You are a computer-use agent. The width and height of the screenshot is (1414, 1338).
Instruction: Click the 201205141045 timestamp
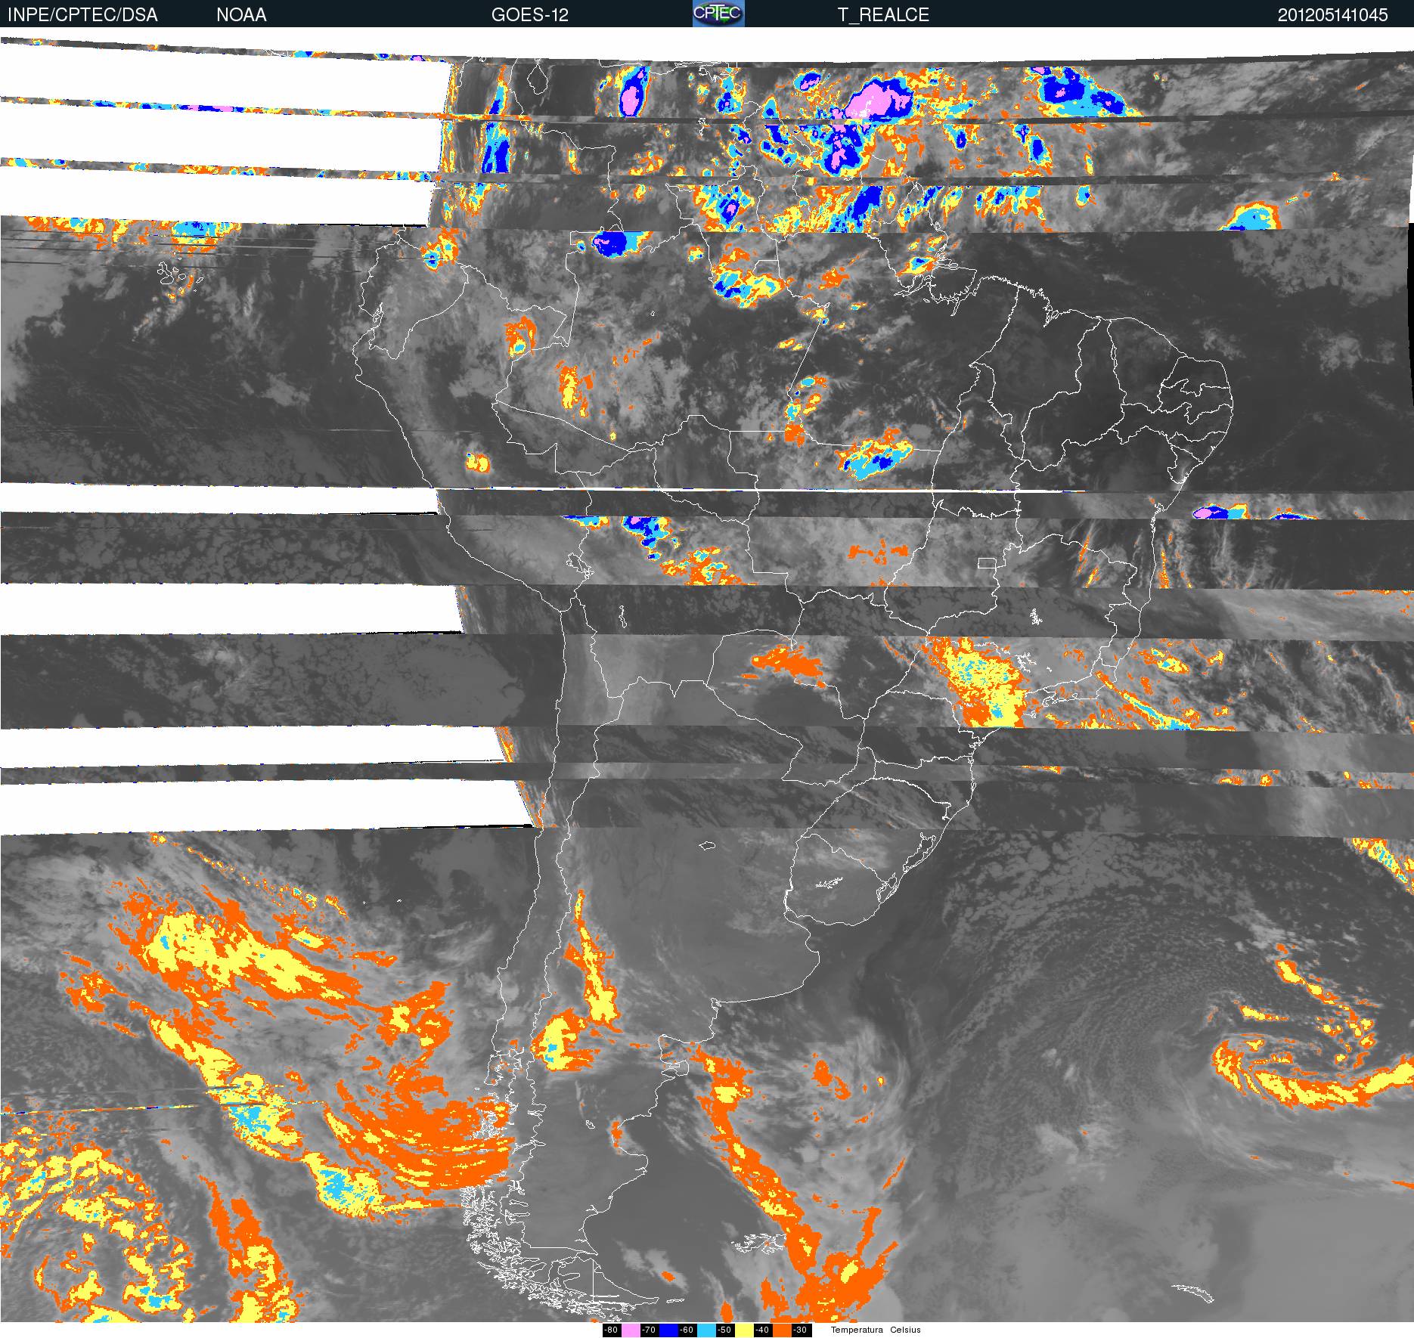point(1332,15)
